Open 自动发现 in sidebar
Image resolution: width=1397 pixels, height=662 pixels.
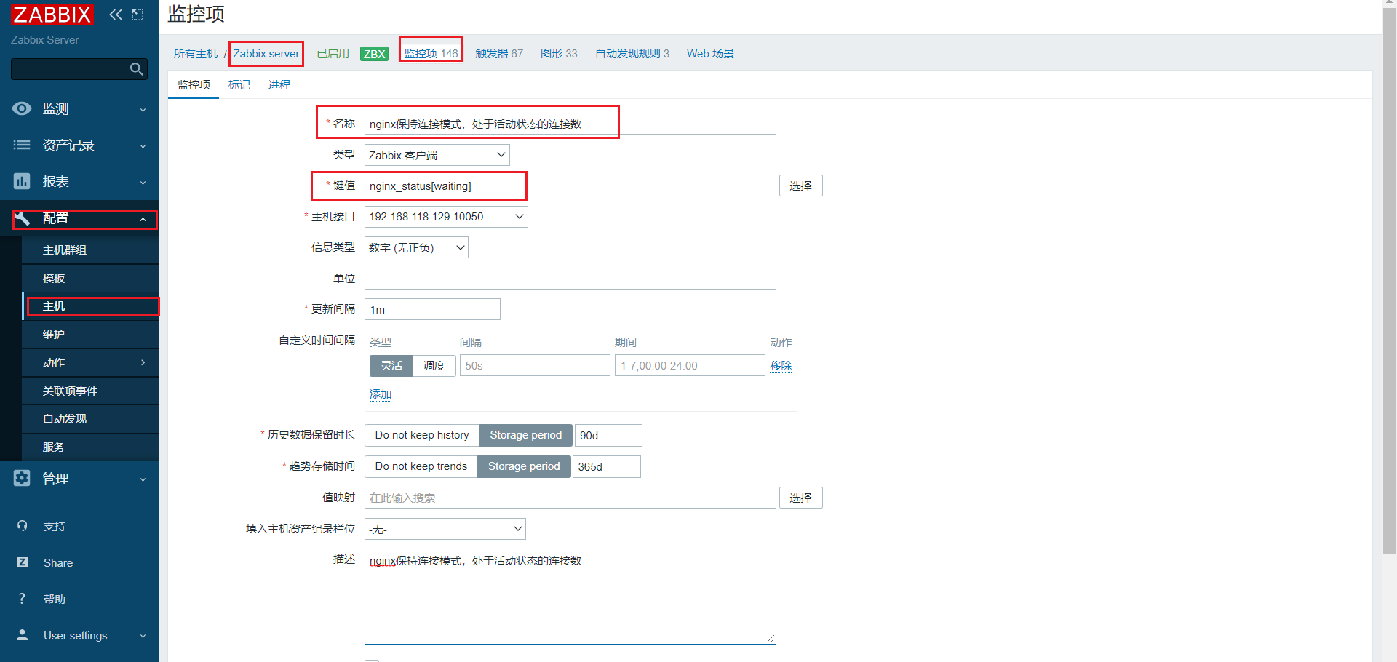click(x=90, y=418)
